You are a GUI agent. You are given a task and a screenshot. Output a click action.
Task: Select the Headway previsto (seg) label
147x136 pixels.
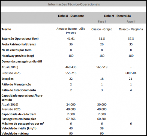pyautogui.click(x=18, y=56)
